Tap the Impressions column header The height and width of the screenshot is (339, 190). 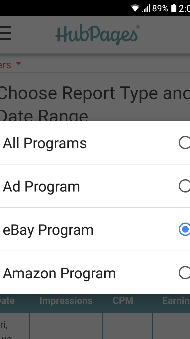pyautogui.click(x=66, y=301)
